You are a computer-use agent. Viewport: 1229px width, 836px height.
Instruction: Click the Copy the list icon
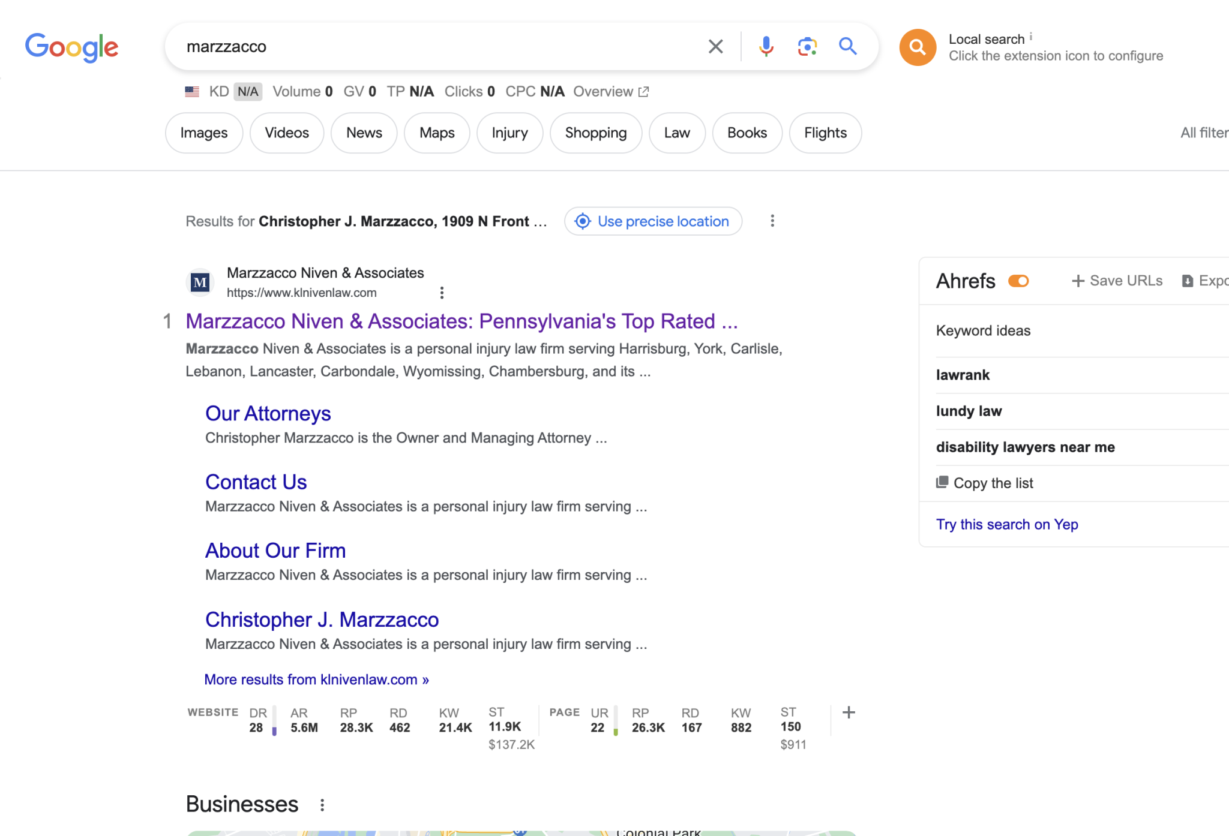pos(942,482)
